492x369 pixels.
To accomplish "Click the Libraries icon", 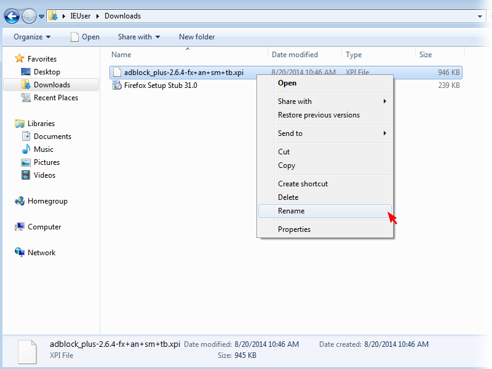I will click(x=20, y=124).
